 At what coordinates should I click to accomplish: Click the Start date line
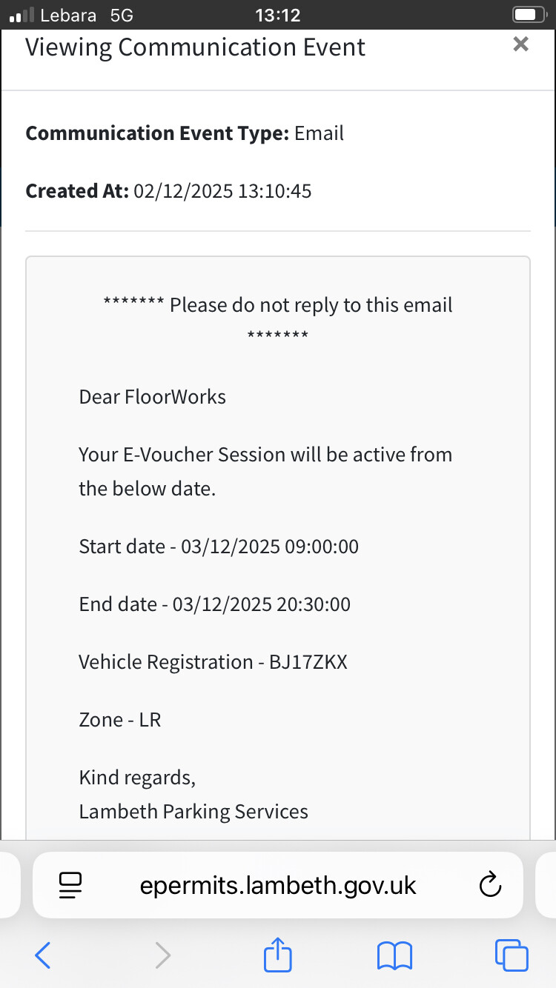pyautogui.click(x=219, y=547)
